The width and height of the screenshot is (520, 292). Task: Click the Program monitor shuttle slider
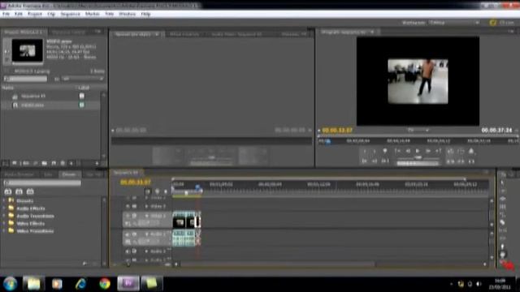(x=418, y=158)
